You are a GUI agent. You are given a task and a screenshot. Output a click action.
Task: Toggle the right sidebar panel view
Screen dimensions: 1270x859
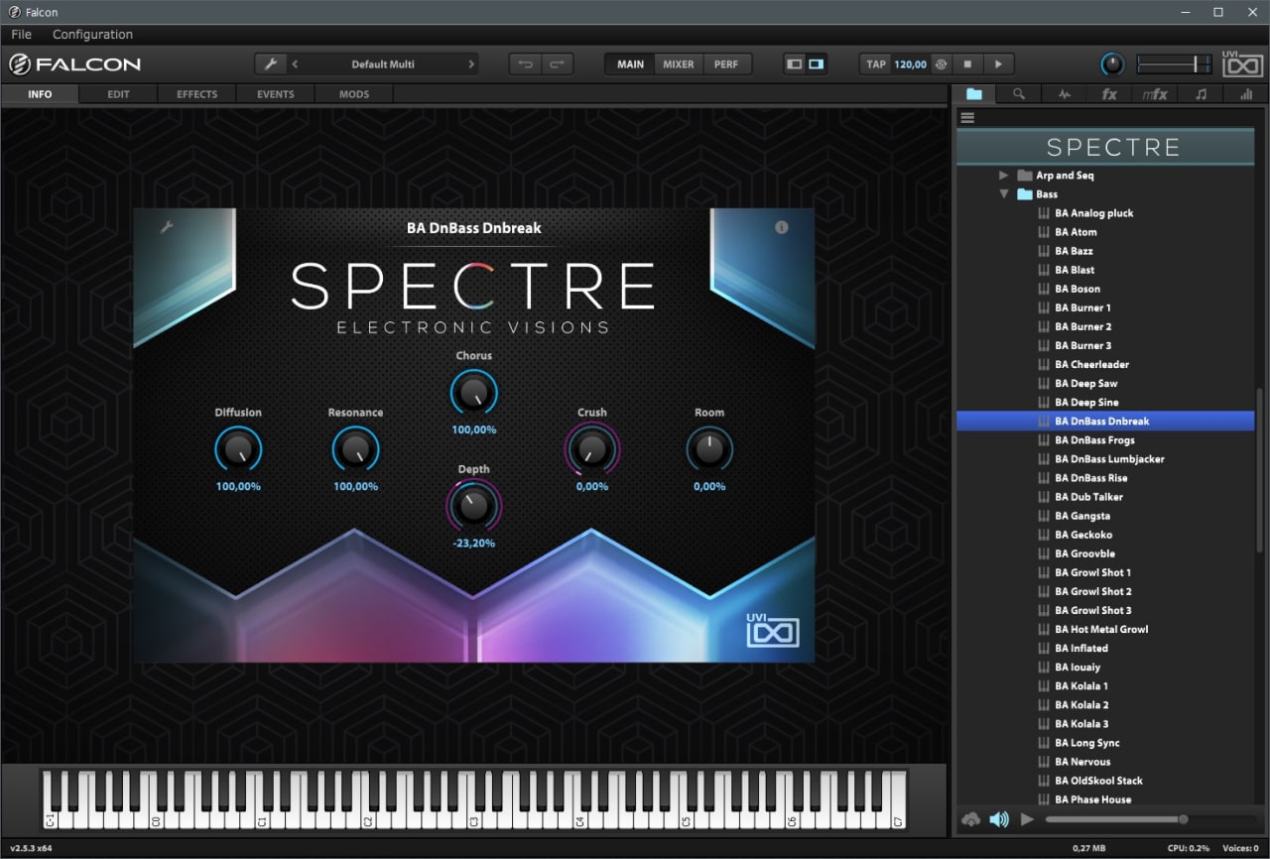click(x=816, y=64)
